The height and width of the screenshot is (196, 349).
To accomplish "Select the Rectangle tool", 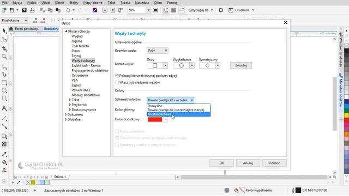I will 4,82.
